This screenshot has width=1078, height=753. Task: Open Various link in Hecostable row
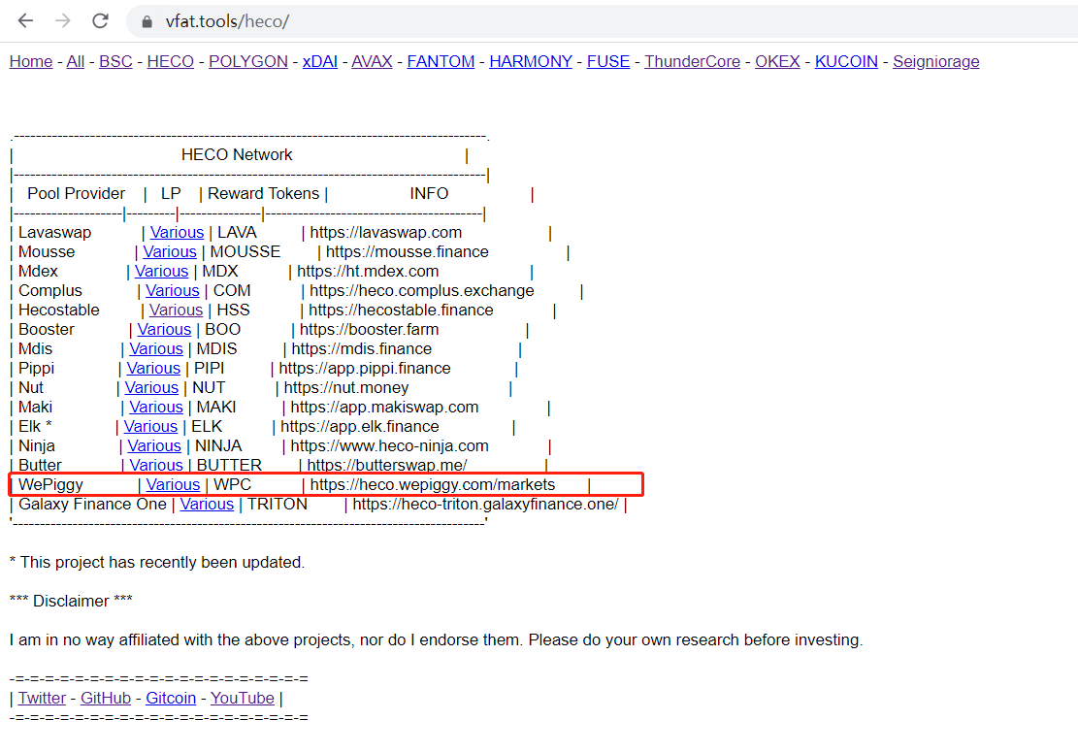(176, 311)
